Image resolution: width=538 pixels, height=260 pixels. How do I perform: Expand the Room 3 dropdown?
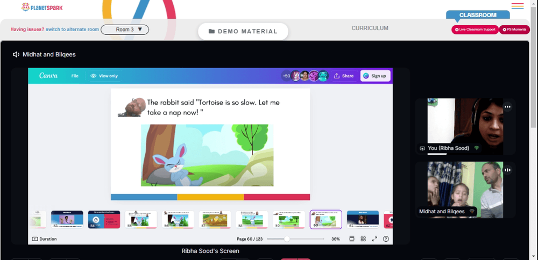[x=125, y=30]
